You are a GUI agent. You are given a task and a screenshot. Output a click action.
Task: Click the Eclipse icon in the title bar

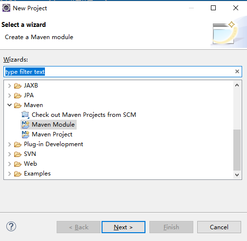tap(6, 8)
